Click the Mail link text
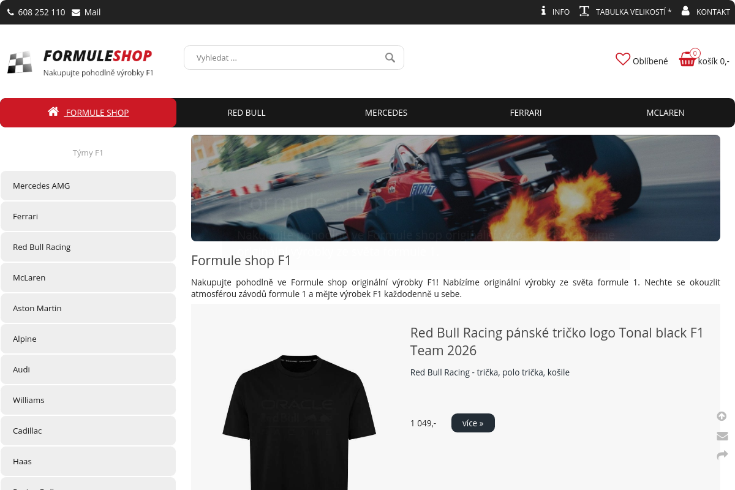 92,12
